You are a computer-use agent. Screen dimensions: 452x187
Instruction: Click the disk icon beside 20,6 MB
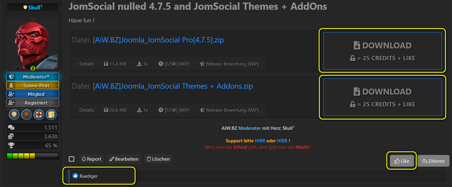click(106, 110)
